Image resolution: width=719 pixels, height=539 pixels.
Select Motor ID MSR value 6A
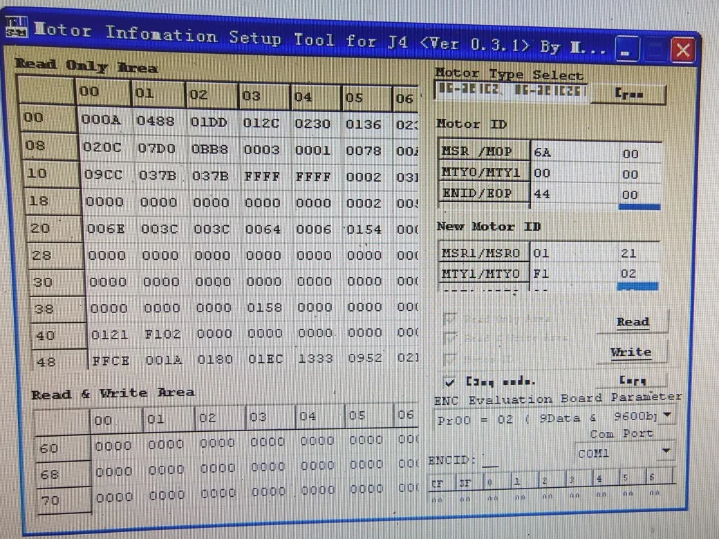coord(575,152)
